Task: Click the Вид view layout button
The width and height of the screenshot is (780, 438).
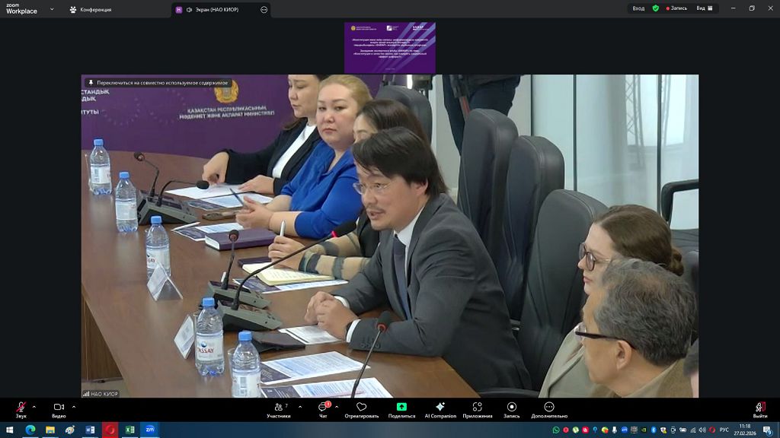Action: (x=706, y=8)
